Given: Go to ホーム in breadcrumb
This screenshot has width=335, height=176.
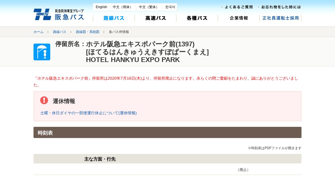Looking at the screenshot, I should point(39,32).
